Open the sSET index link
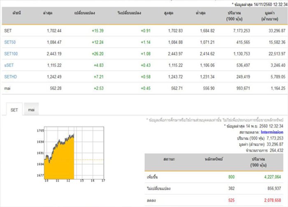This screenshot has height=207, width=288. click(x=9, y=65)
